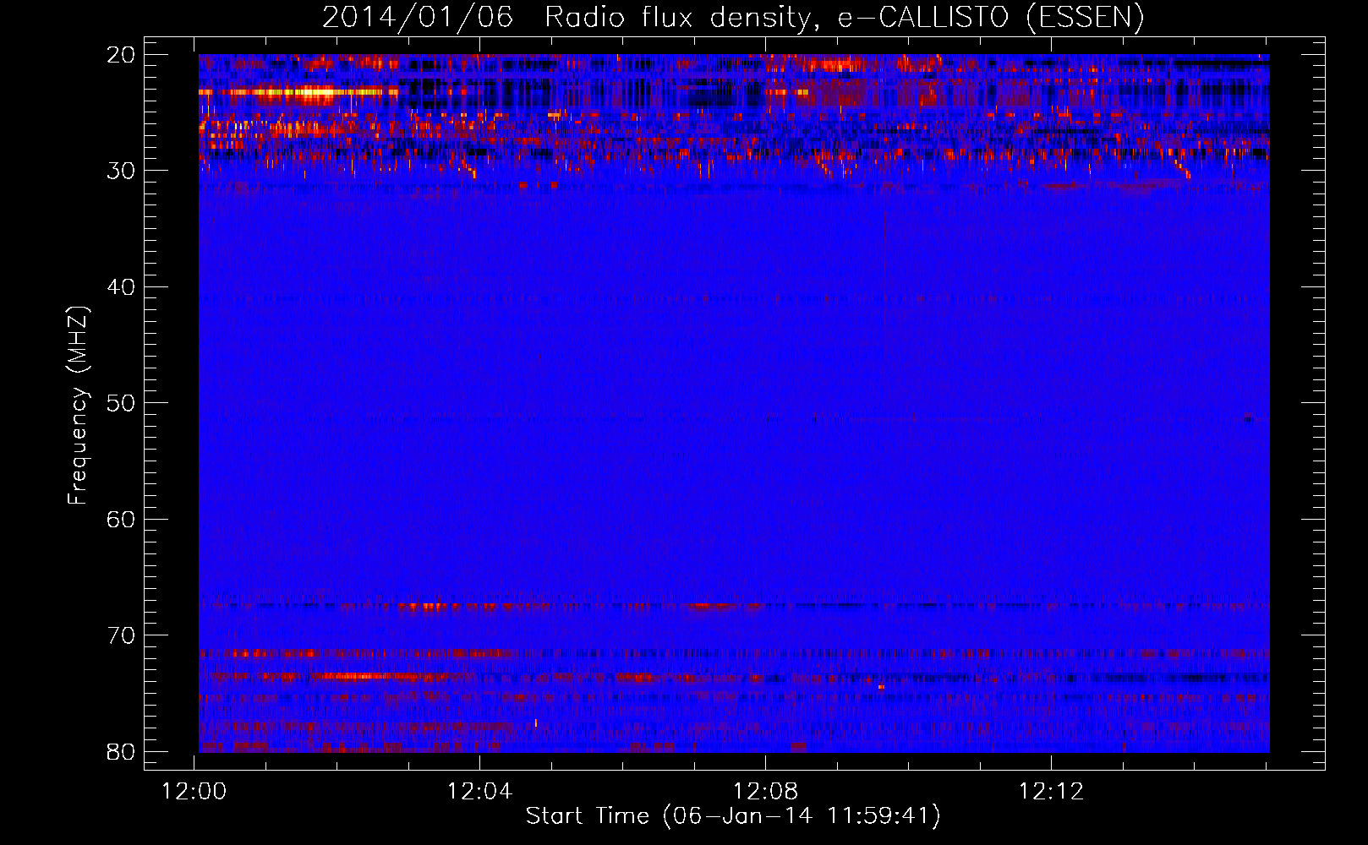Image resolution: width=1368 pixels, height=845 pixels.
Task: Click the 12:00 time tick label
Action: (x=194, y=792)
